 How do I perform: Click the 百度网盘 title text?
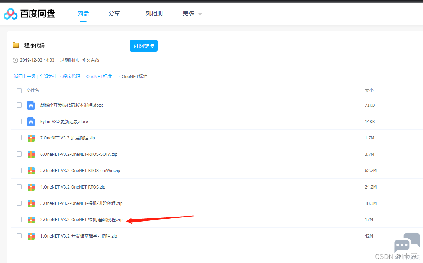tap(38, 14)
